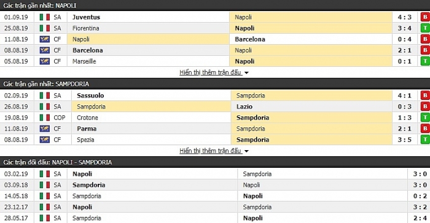Click date 01.09.19
Image resolution: width=430 pixels, height=223 pixels.
coord(16,17)
